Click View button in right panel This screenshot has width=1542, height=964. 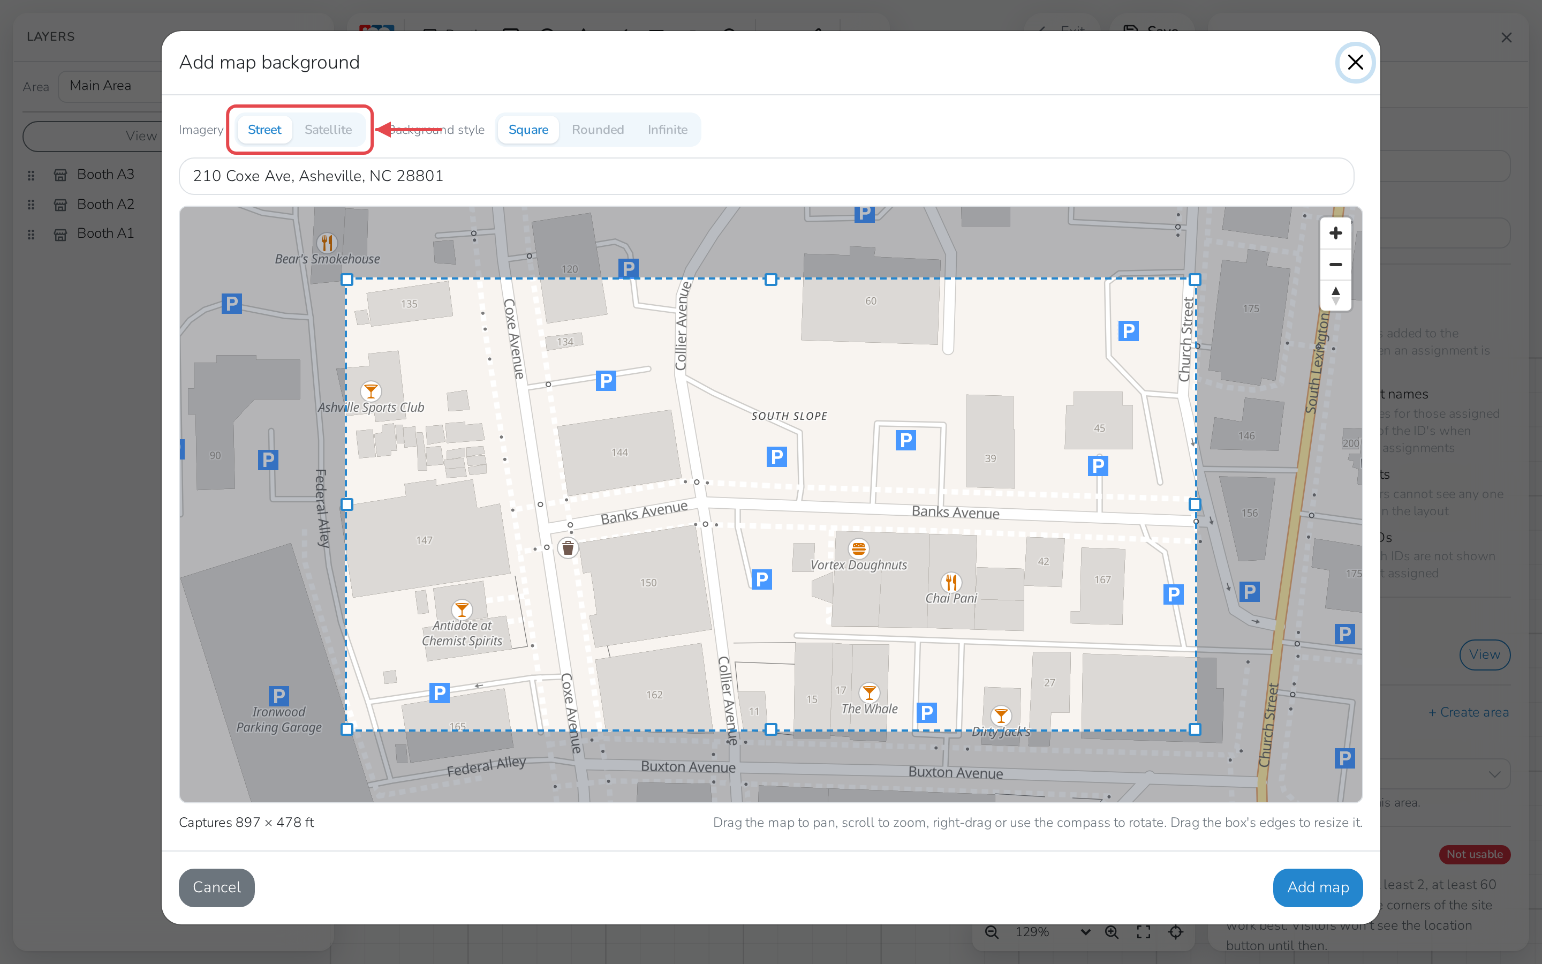[1485, 655]
